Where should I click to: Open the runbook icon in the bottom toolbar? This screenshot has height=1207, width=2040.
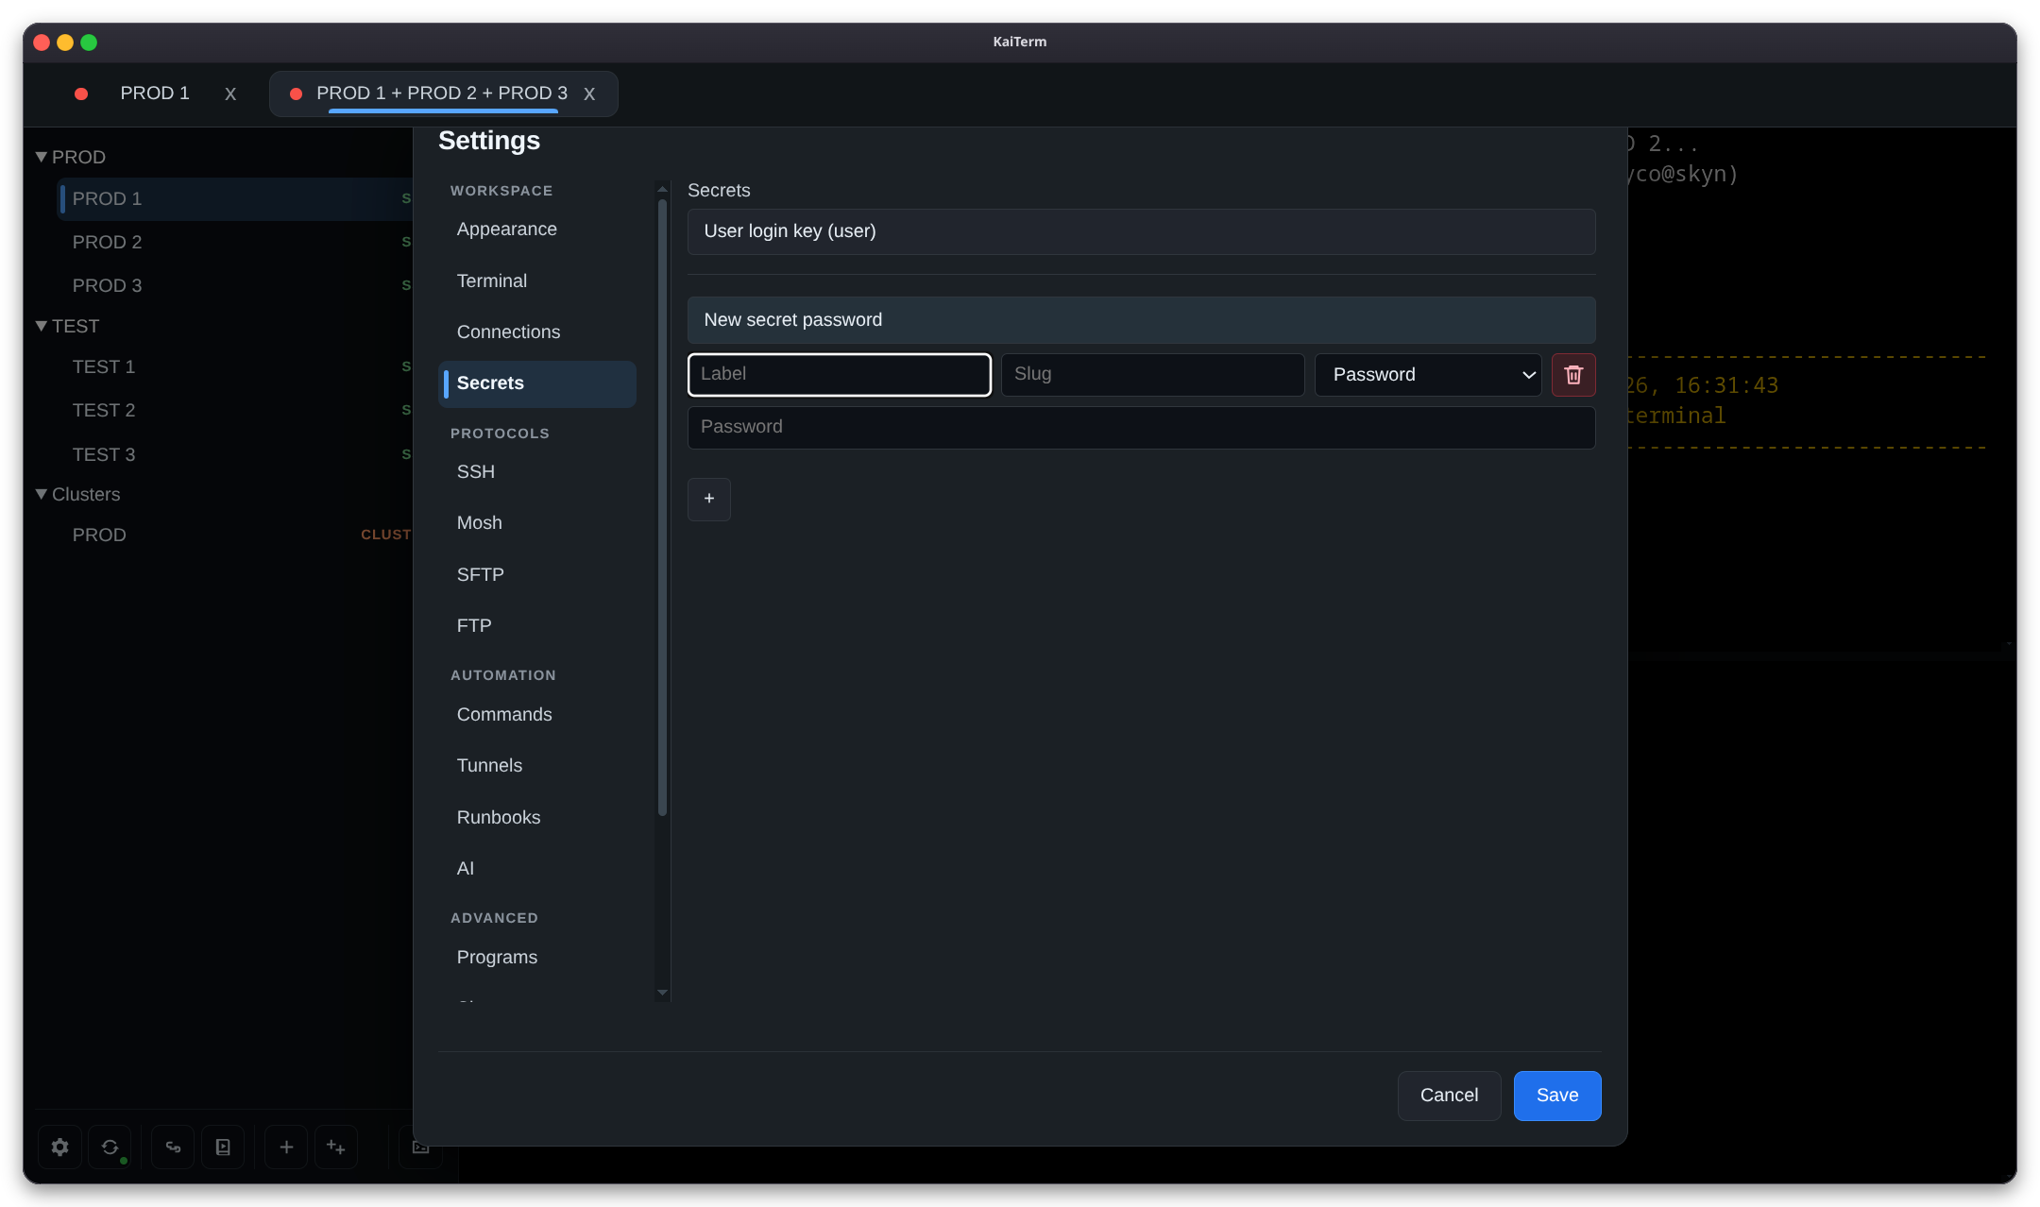(x=223, y=1147)
